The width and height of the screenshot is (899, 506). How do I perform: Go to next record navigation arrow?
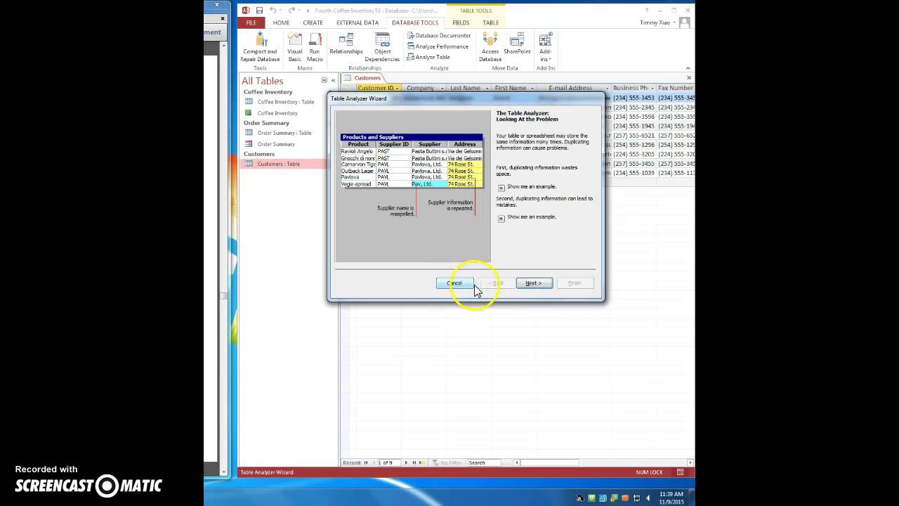pos(407,462)
